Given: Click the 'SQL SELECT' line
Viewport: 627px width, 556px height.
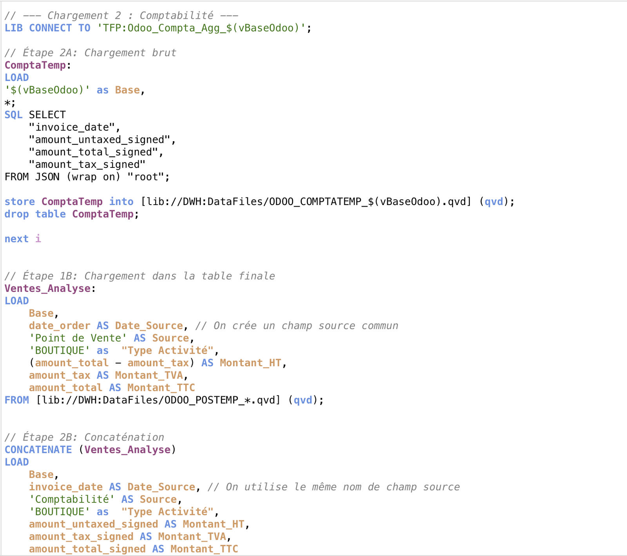Looking at the screenshot, I should pos(35,115).
